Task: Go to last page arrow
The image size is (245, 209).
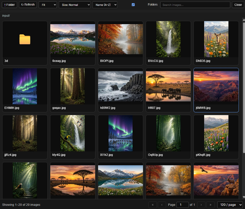Action: [210, 205]
